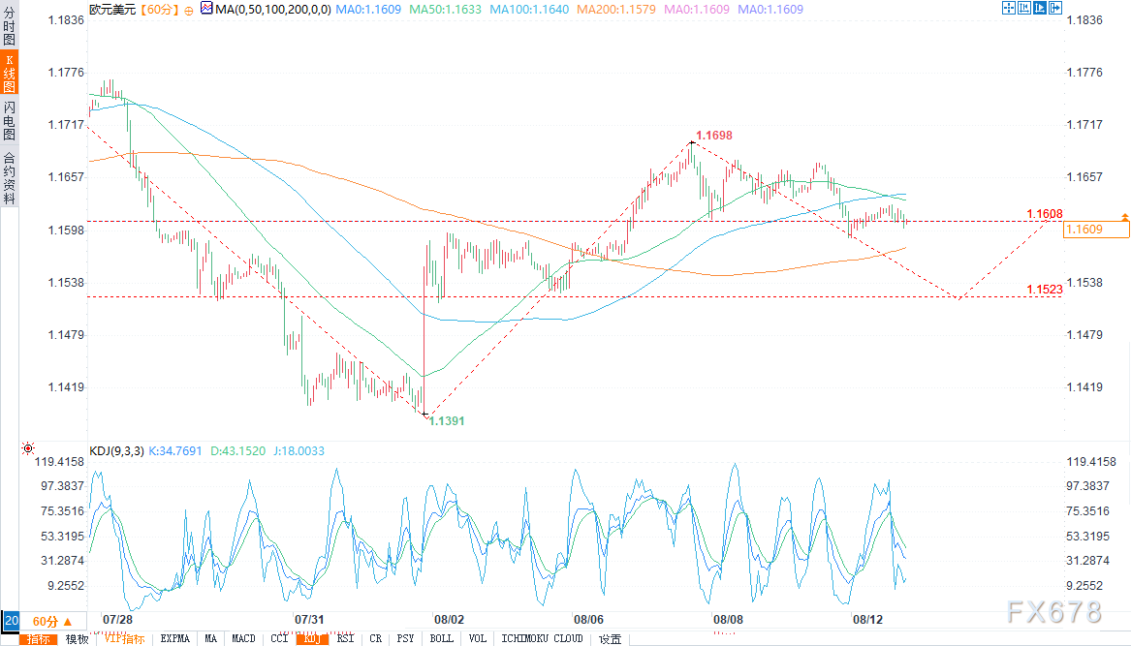This screenshot has width=1131, height=646.
Task: Click the crosshair cursor icon
Action: pyautogui.click(x=1009, y=8)
